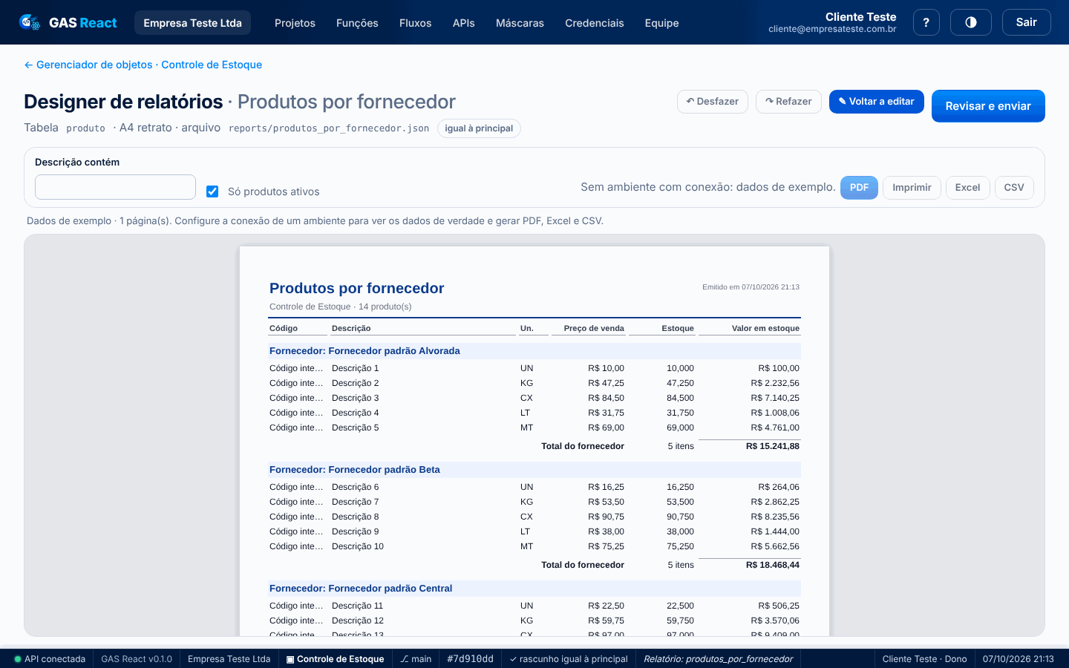This screenshot has height=668, width=1069.
Task: Go to the Fluxos menu item
Action: 415,23
